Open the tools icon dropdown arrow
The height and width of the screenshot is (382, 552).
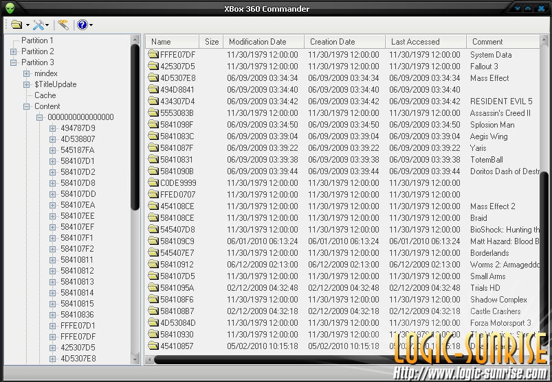pyautogui.click(x=47, y=25)
